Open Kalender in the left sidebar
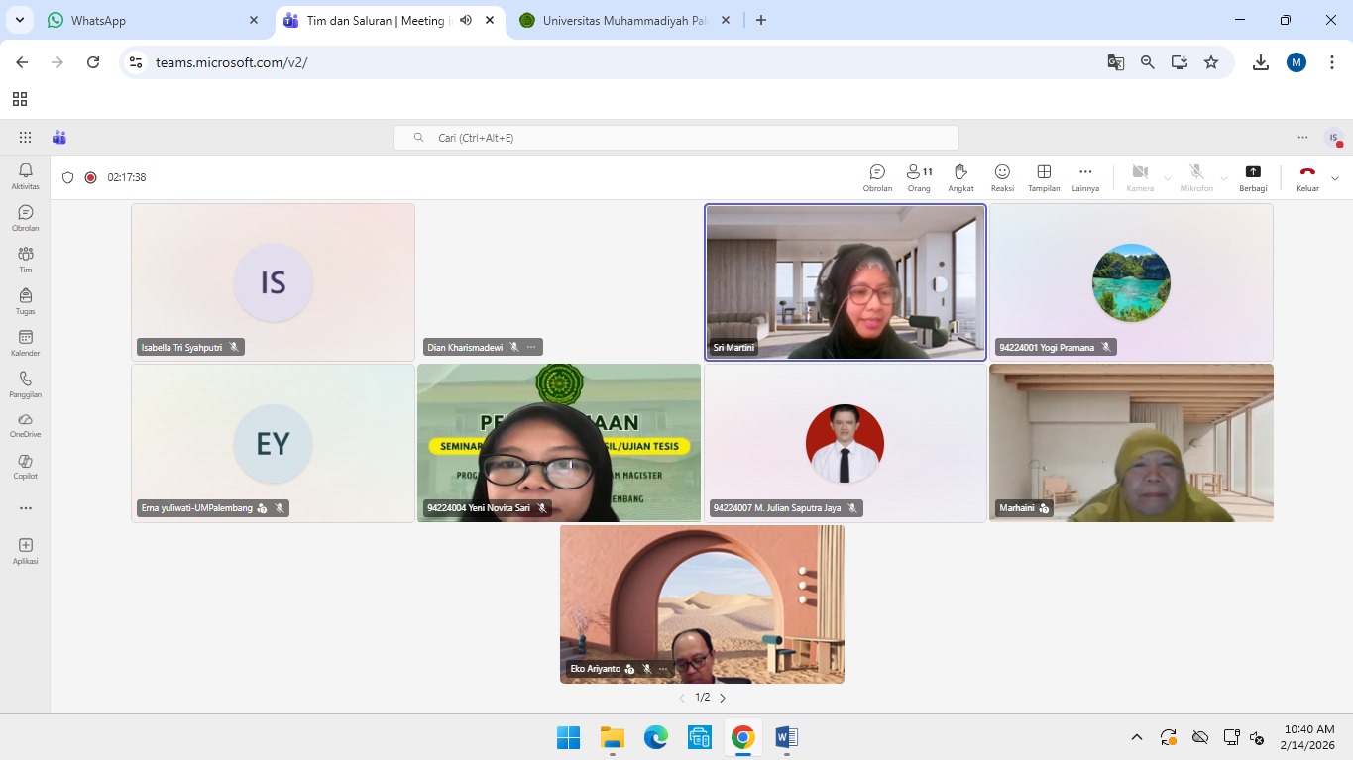The image size is (1353, 760). point(26,343)
